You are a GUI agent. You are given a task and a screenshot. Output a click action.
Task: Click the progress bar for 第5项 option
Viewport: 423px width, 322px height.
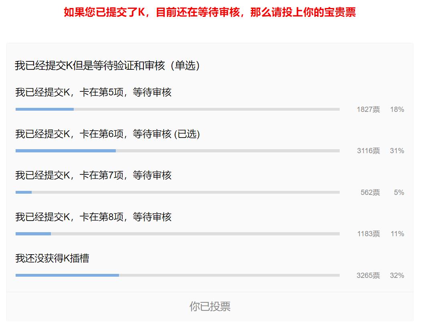pos(177,109)
